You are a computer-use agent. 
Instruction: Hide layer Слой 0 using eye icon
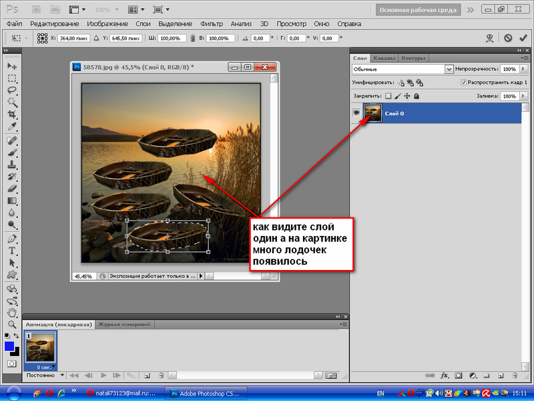pos(356,113)
